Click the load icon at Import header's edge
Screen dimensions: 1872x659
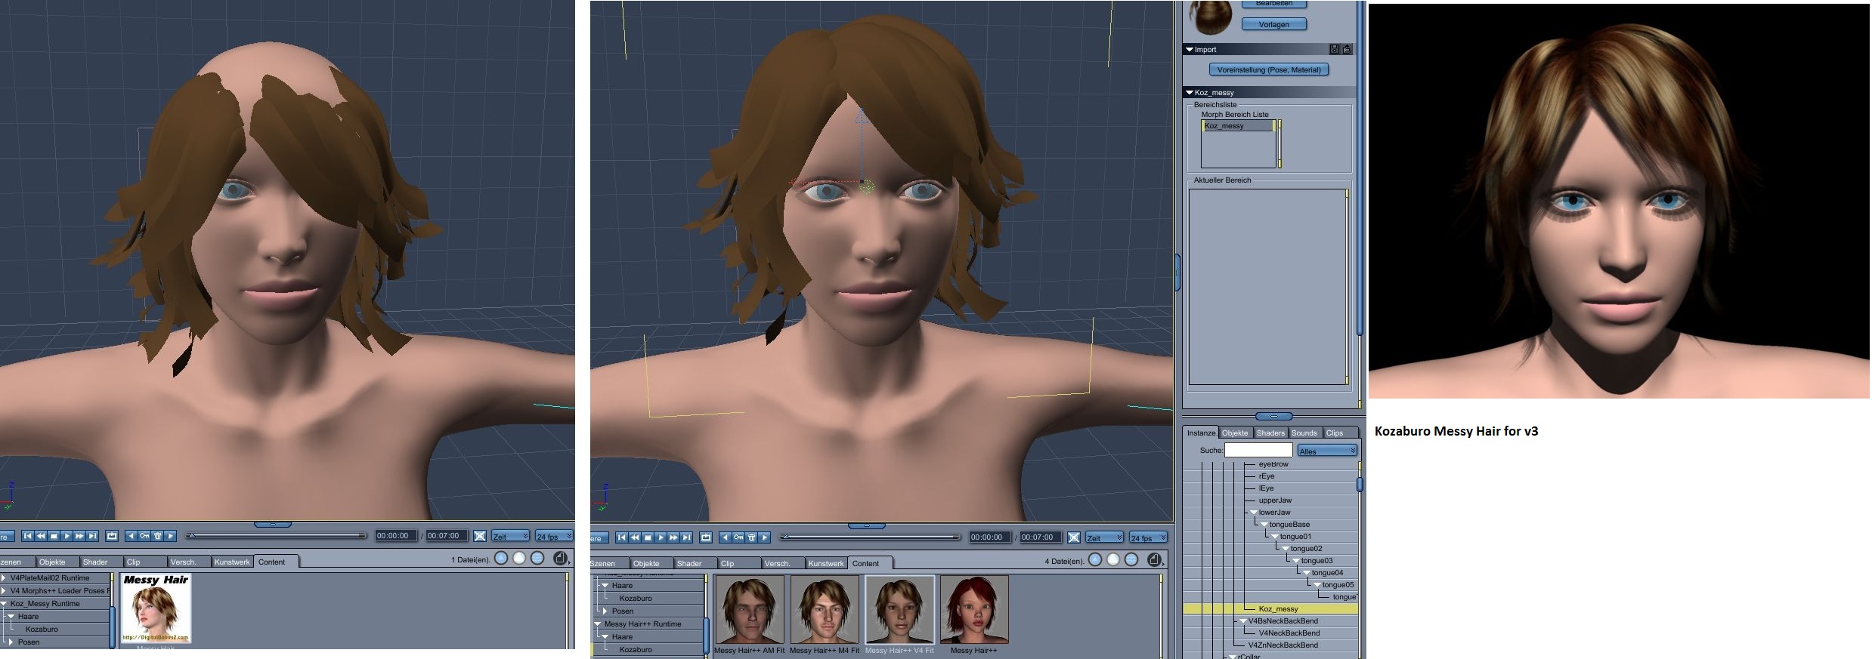tap(1347, 49)
